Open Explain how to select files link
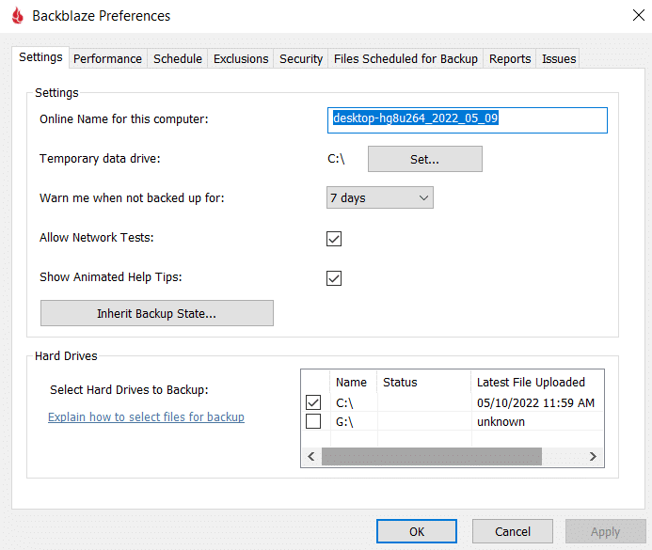The image size is (652, 550). 146,417
